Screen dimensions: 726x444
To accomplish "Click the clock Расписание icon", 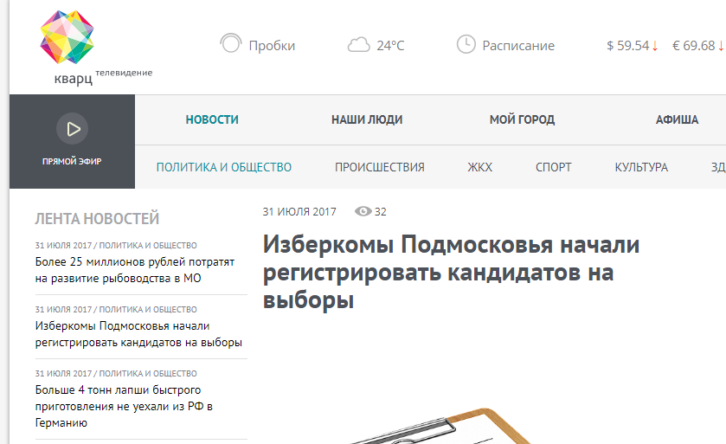I will [x=466, y=44].
